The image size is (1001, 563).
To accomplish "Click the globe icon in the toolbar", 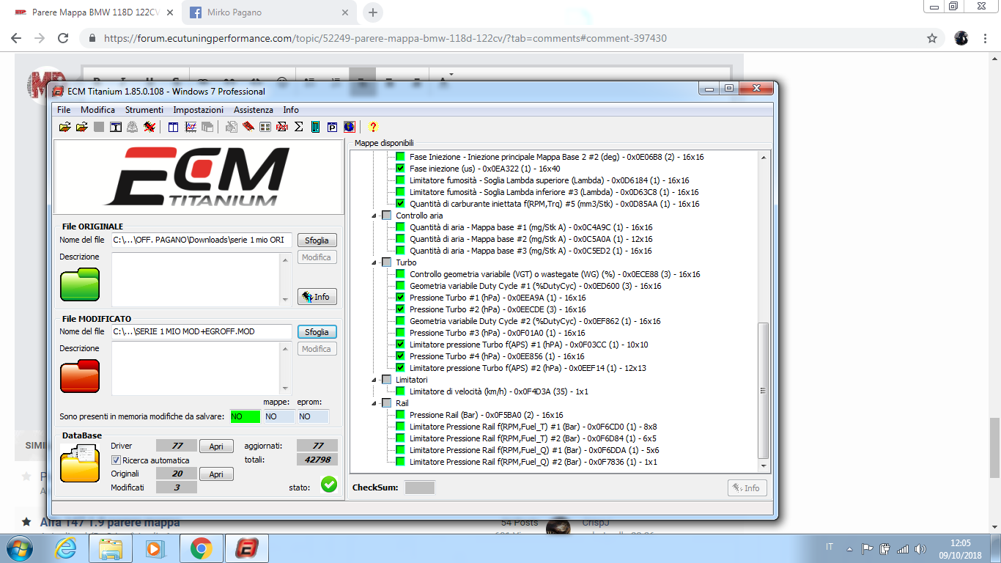I will [x=349, y=127].
